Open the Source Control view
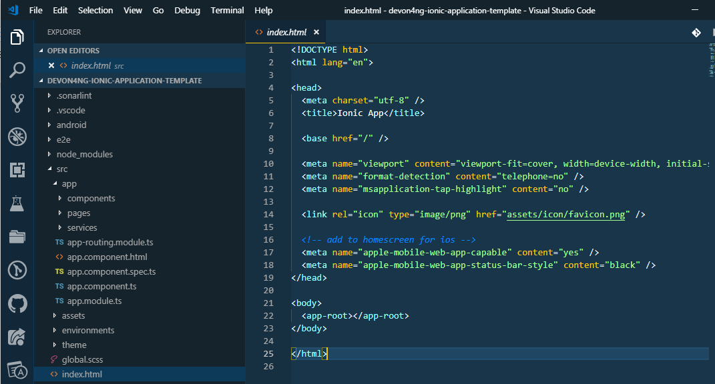Image resolution: width=715 pixels, height=384 pixels. [17, 103]
